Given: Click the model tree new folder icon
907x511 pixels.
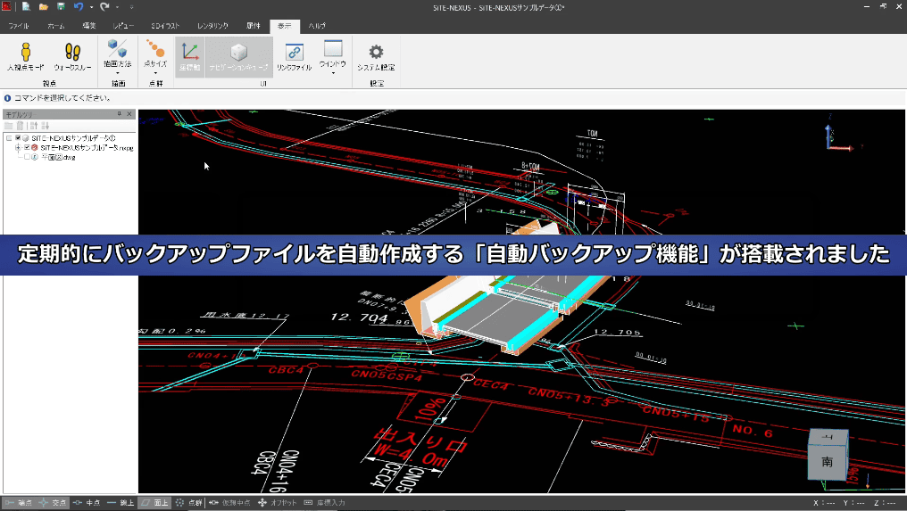Looking at the screenshot, I should [9, 126].
